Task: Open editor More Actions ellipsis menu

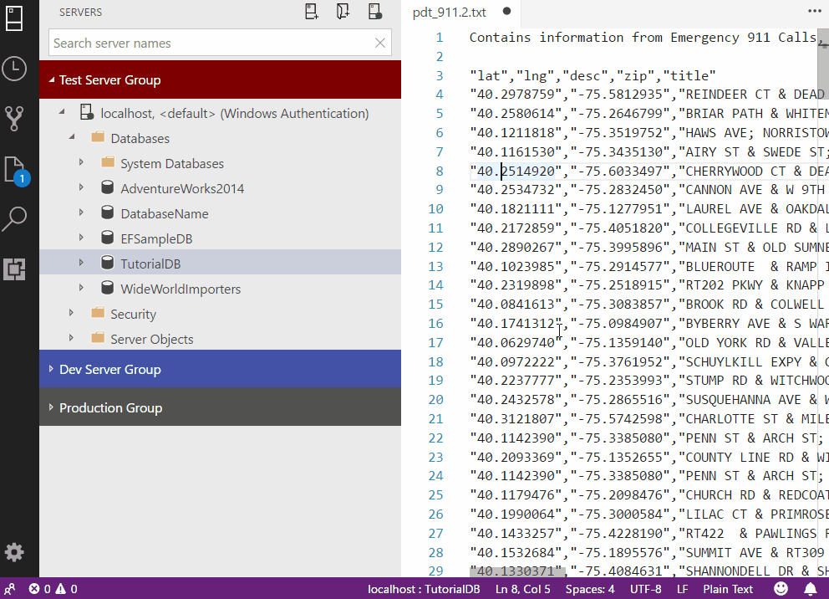Action: [814, 12]
